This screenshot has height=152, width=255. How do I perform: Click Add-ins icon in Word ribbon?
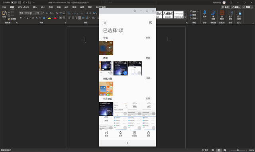pyautogui.click(x=222, y=13)
